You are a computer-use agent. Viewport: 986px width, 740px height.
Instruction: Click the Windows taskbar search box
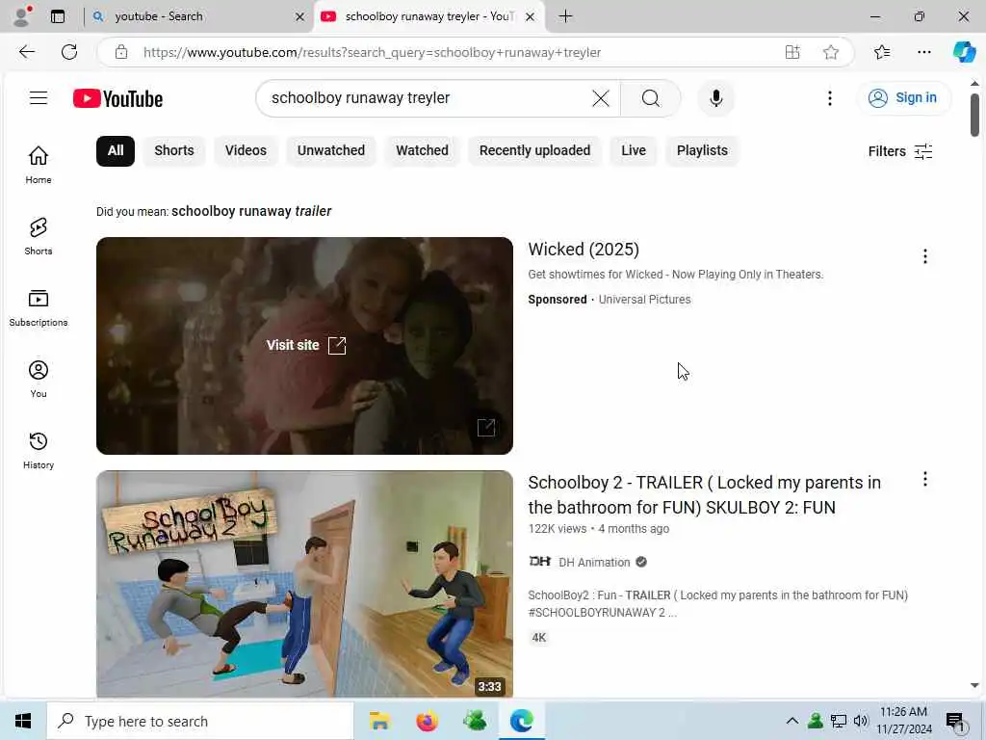point(200,721)
